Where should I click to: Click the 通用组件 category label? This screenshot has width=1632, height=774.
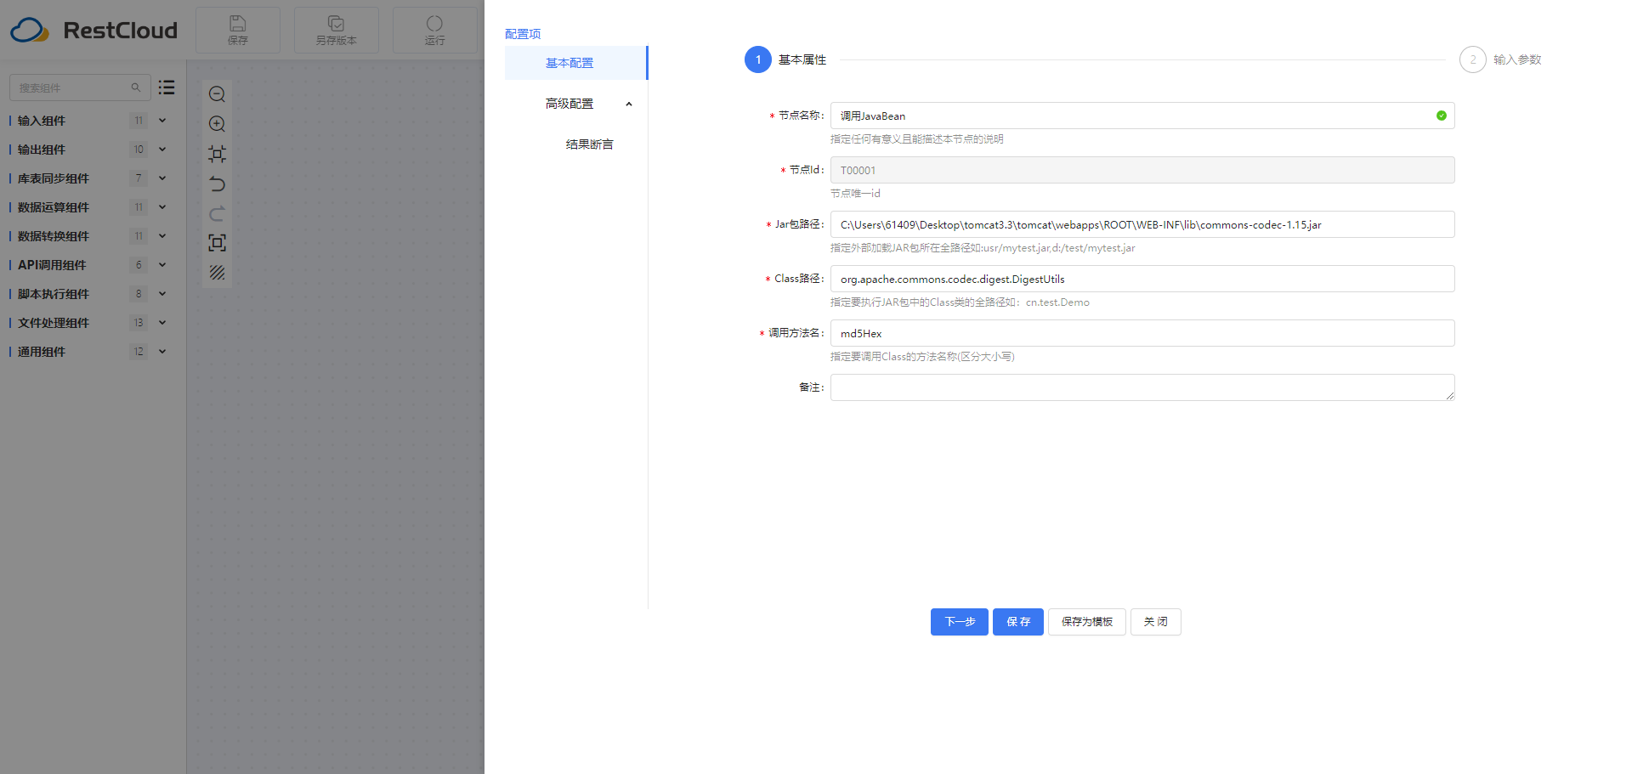point(42,352)
